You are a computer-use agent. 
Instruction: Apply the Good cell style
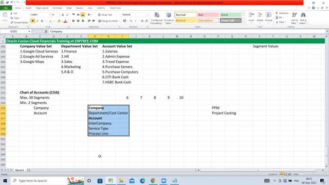(x=230, y=15)
